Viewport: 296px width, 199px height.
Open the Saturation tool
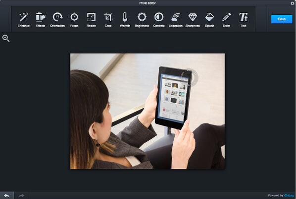pos(176,20)
